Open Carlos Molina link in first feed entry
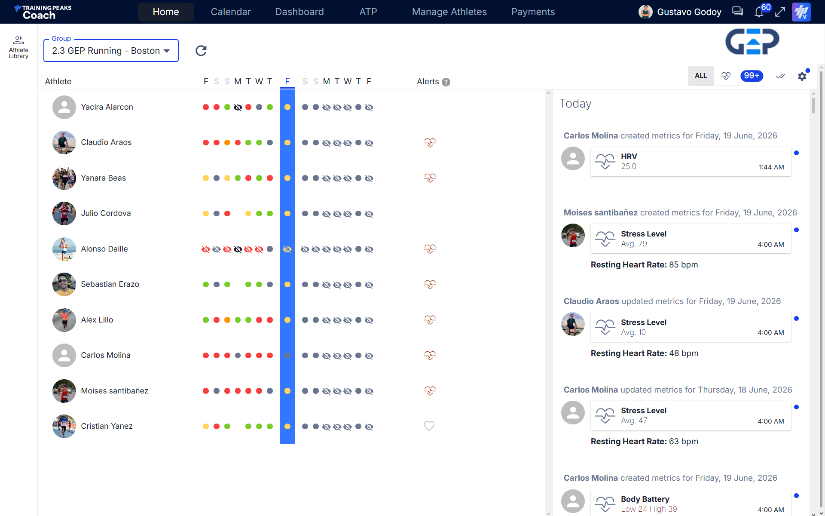The height and width of the screenshot is (516, 825). (x=590, y=135)
